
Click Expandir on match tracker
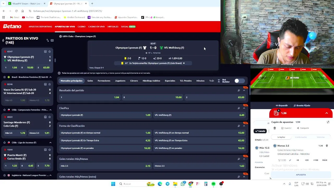click(282, 105)
